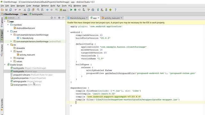The image size is (205, 115).
Task: Collapse the res folder
Action: click(x=8, y=45)
